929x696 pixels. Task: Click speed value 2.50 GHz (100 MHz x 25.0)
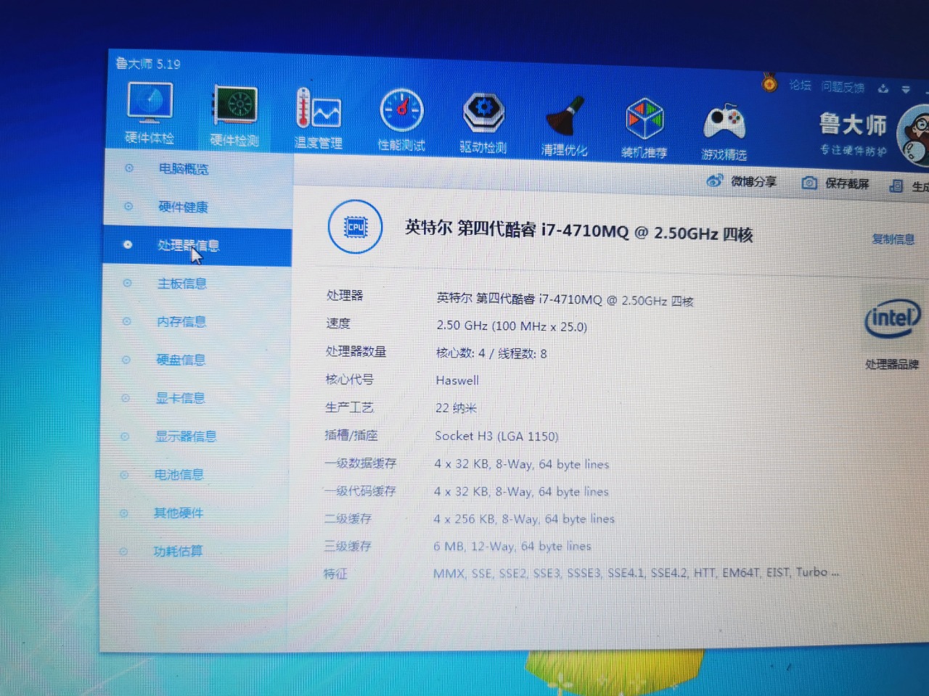[x=512, y=326]
